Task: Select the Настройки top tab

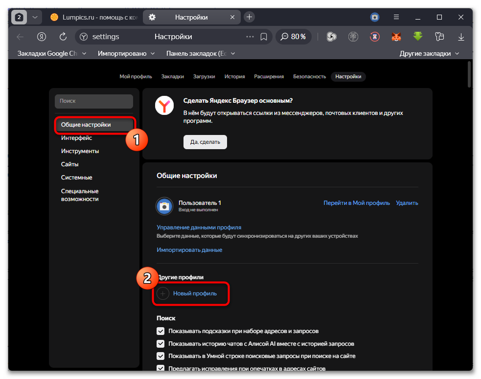Action: [348, 77]
